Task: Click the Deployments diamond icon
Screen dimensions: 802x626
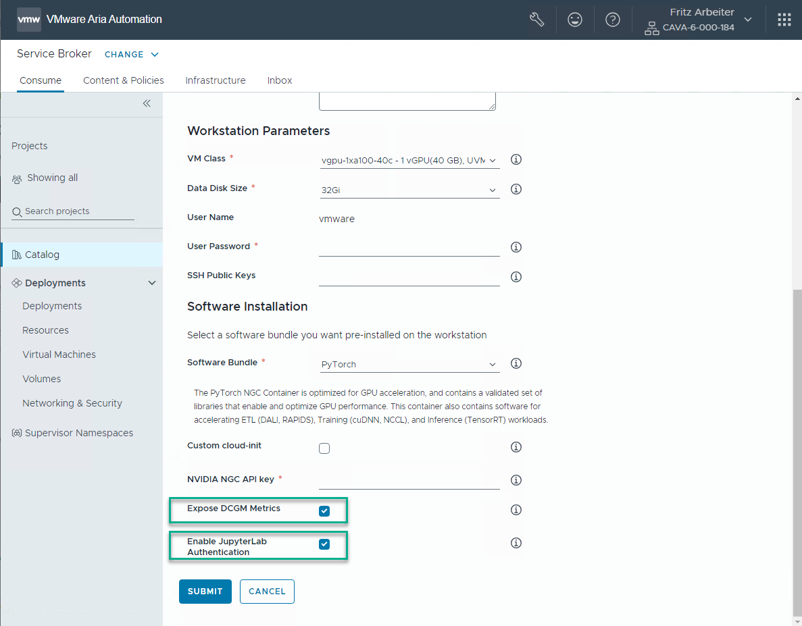Action: coord(17,282)
